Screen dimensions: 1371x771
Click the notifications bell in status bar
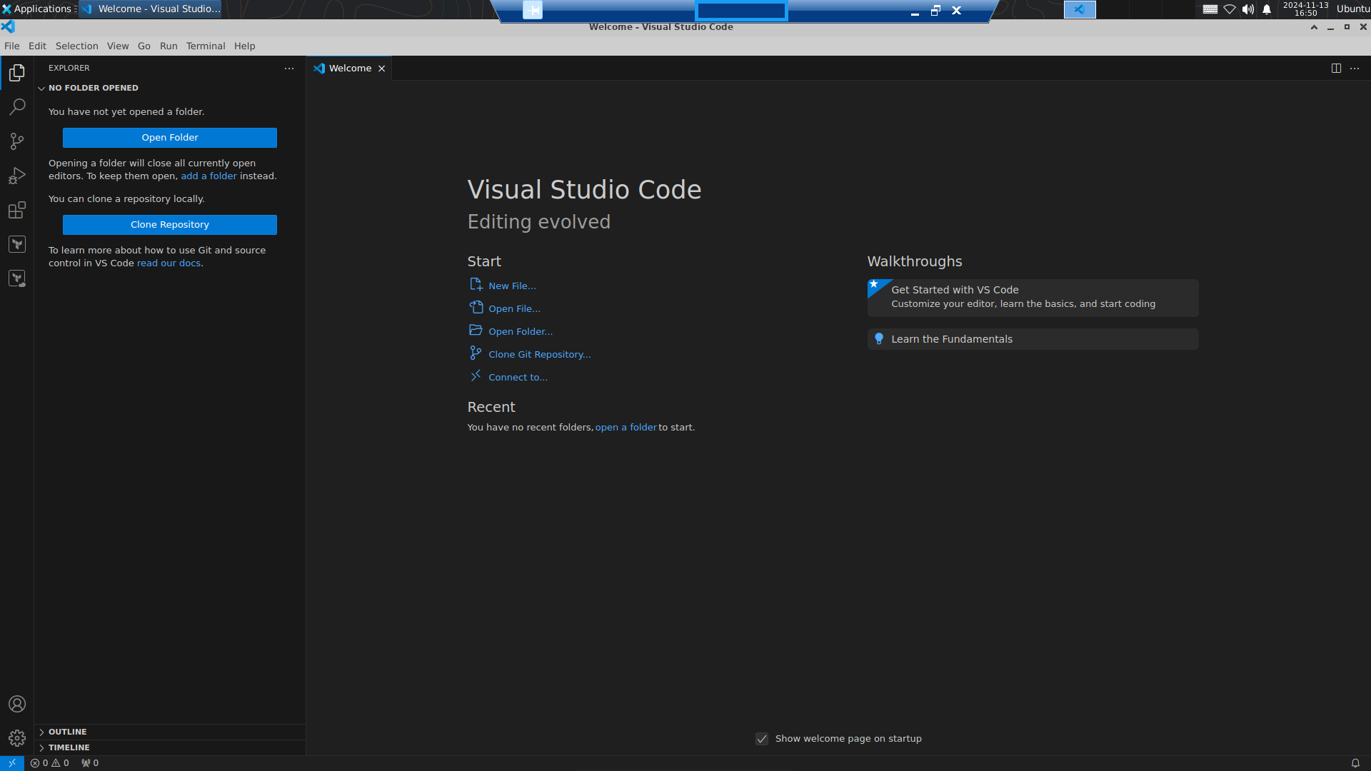click(1355, 763)
